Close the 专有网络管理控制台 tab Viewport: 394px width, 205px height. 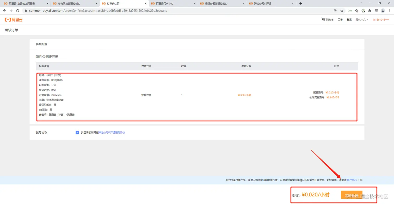pyautogui.click(x=97, y=4)
